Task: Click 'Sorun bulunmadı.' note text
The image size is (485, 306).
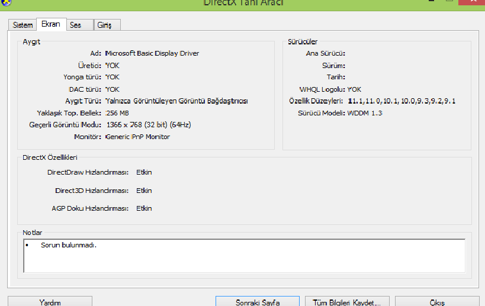Action: (69, 245)
